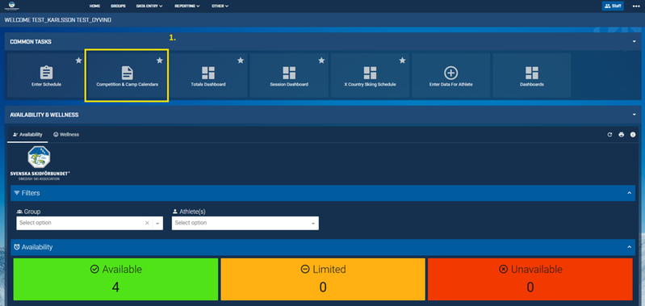The height and width of the screenshot is (306, 645).
Task: Click the green Available count card
Action: click(115, 279)
